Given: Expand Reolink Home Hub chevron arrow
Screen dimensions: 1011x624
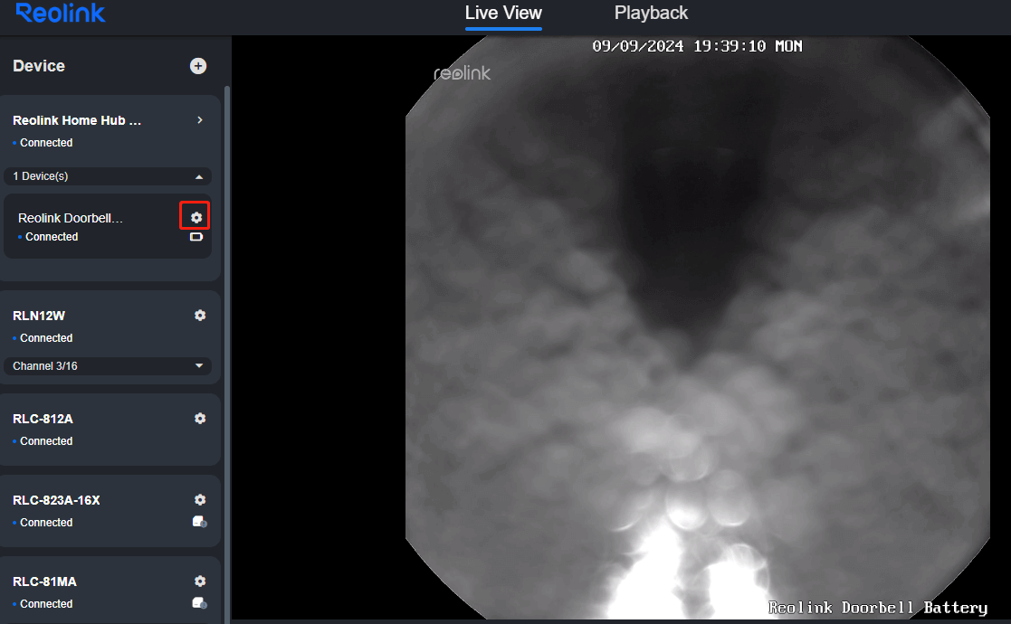Looking at the screenshot, I should (x=200, y=119).
